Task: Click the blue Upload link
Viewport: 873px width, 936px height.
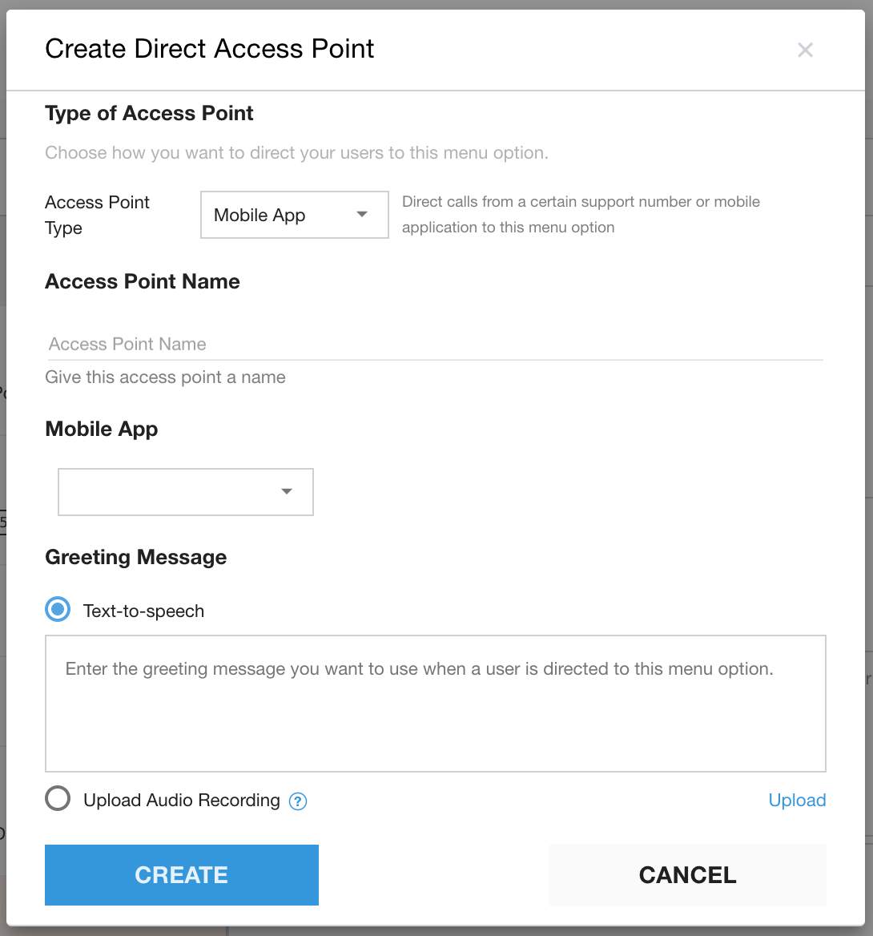Action: pos(797,800)
